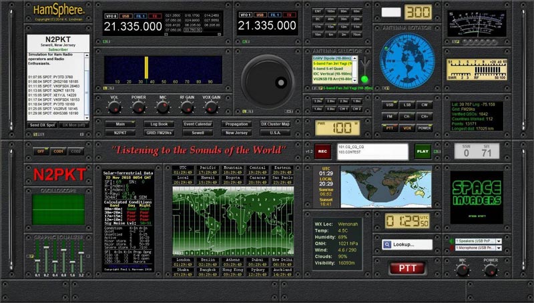Select the CW 2 filter button
This screenshot has height=303, width=534.
[x=356, y=109]
